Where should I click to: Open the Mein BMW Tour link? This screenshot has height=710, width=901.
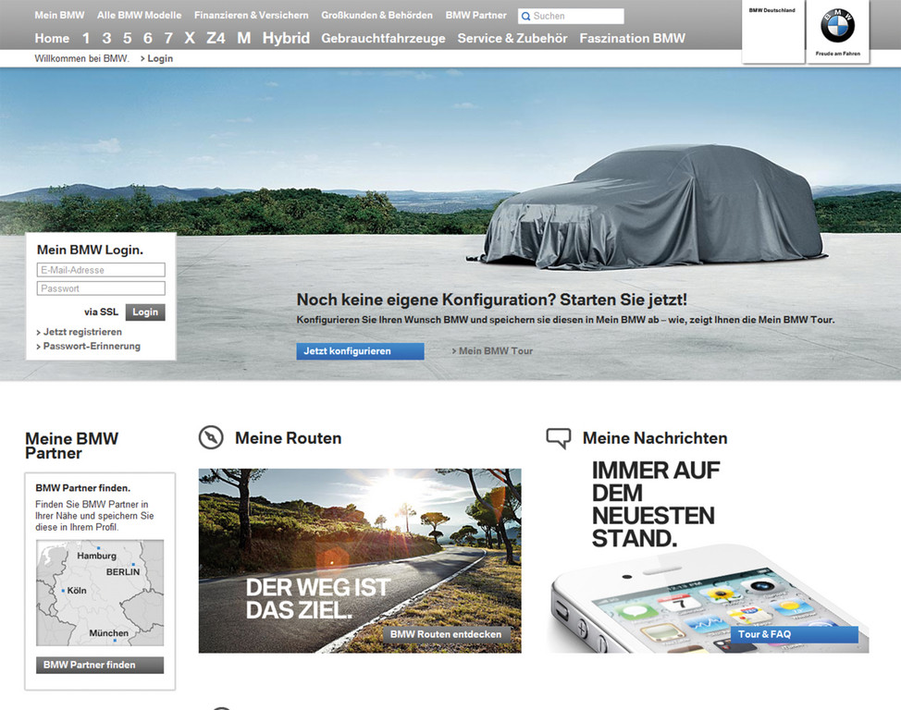[x=492, y=351]
